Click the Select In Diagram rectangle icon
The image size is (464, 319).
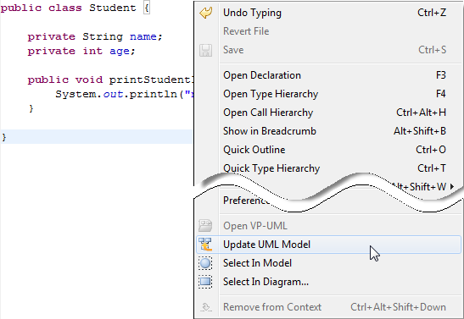[x=205, y=282]
